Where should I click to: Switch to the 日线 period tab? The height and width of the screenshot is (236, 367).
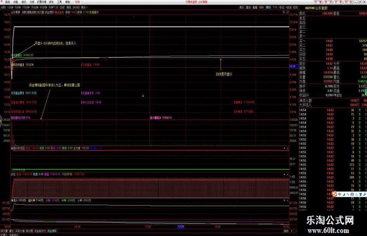tap(62, 7)
